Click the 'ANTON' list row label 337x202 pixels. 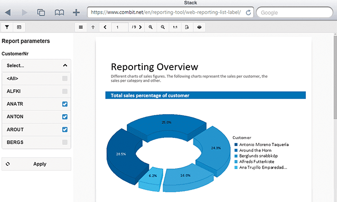pos(15,117)
